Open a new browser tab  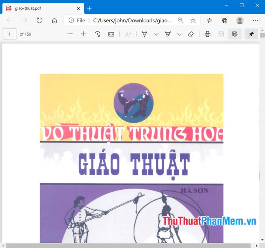click(89, 8)
